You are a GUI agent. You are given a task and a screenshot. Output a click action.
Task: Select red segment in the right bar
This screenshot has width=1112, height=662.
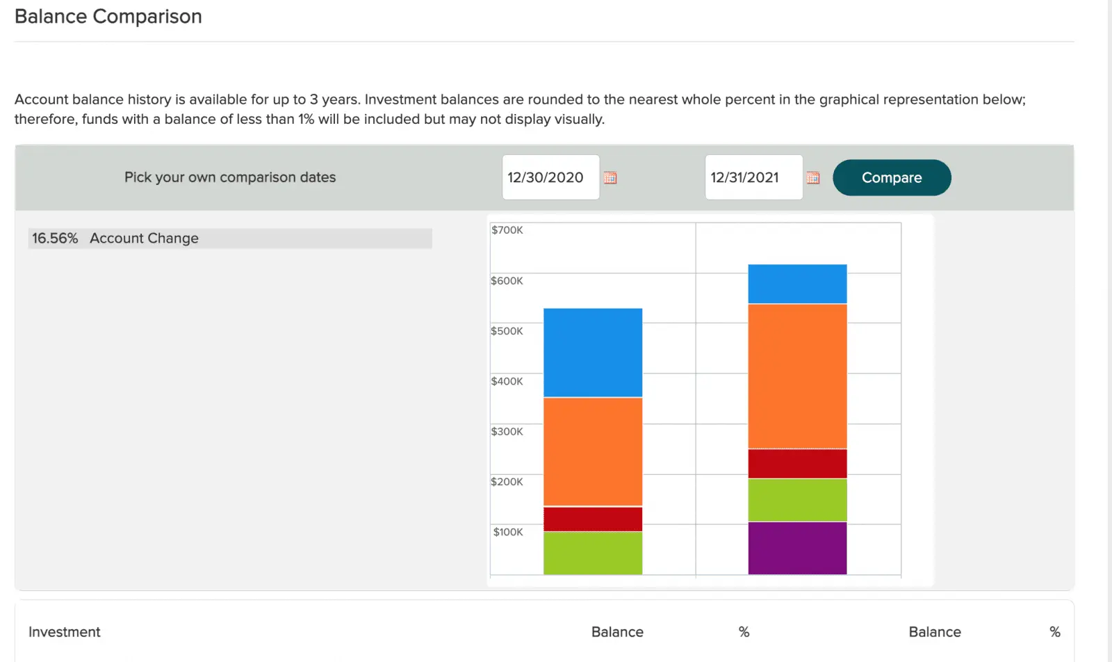[x=797, y=463]
